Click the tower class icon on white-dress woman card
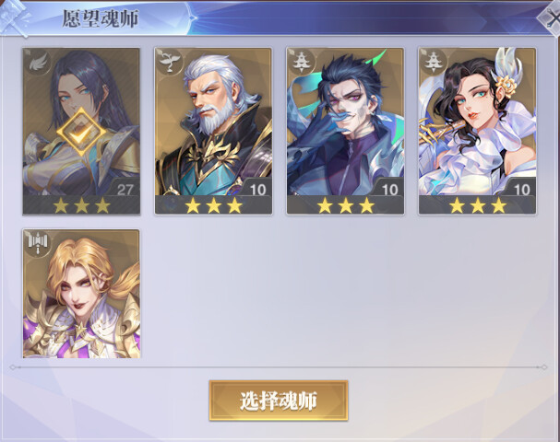The image size is (560, 442). tap(434, 62)
